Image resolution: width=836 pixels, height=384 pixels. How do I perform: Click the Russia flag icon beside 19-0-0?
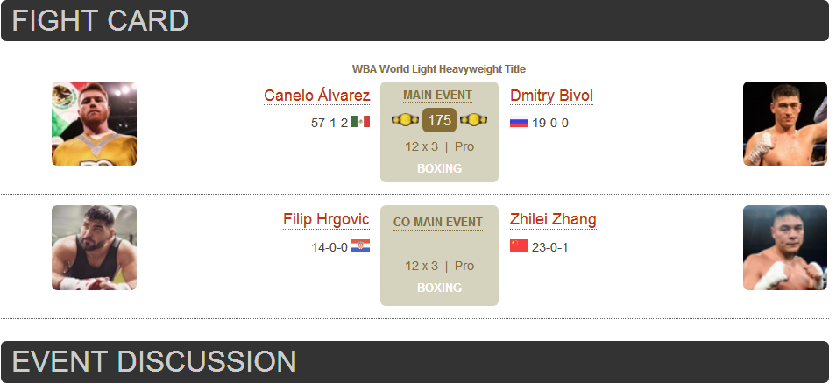coord(519,122)
